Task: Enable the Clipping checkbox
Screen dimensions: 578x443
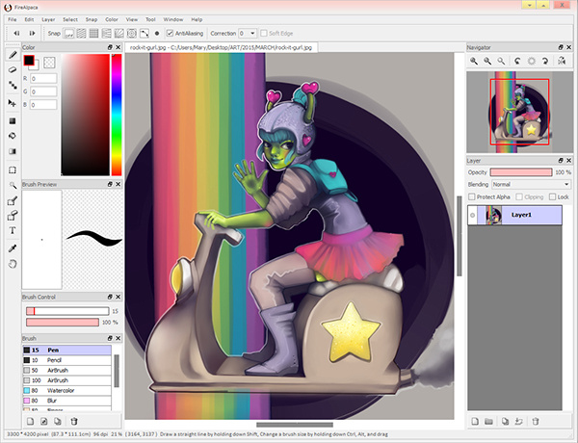Action: (x=519, y=196)
